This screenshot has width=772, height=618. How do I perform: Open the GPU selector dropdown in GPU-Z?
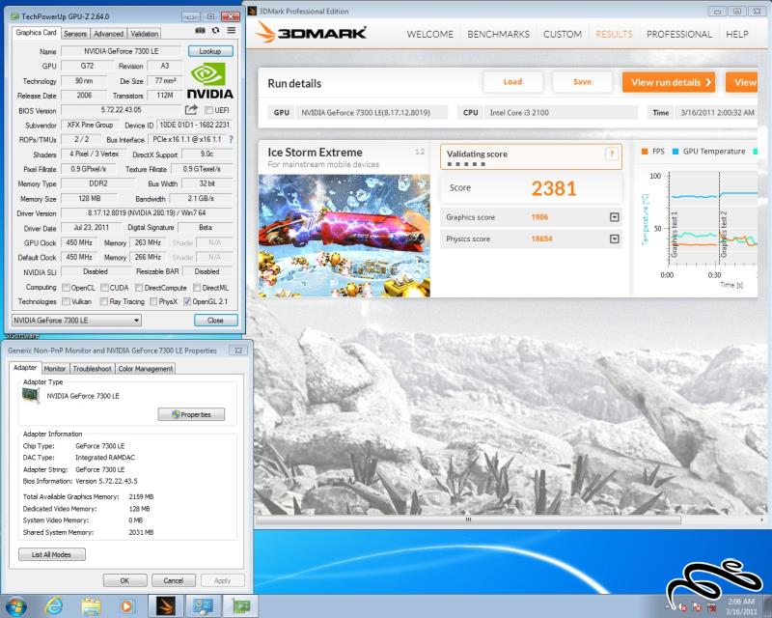[76, 321]
